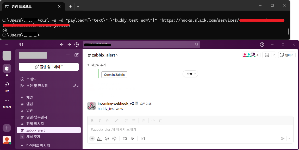Image resolution: width=299 pixels, height=150 pixels.
Task: Click message timestamp 오후 3:15
Action: click(x=146, y=104)
